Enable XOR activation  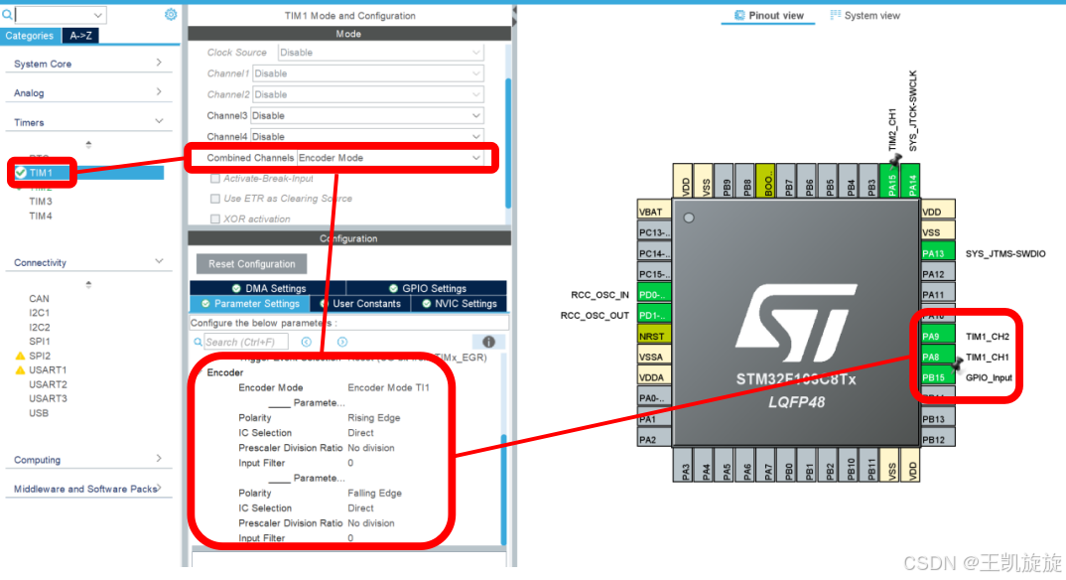(215, 218)
